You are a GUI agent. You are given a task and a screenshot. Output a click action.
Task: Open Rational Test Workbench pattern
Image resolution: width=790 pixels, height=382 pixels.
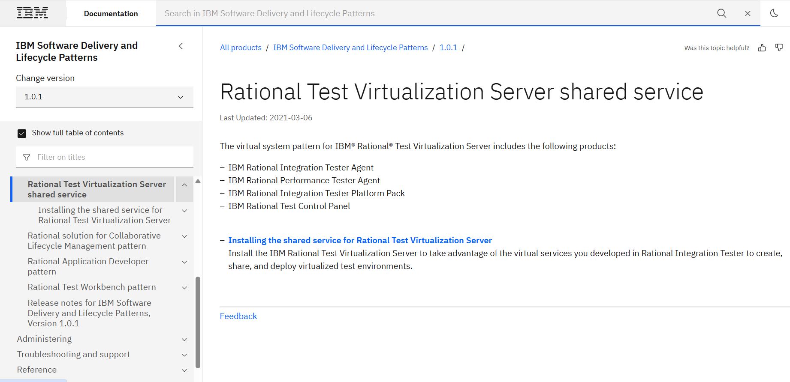tap(92, 287)
